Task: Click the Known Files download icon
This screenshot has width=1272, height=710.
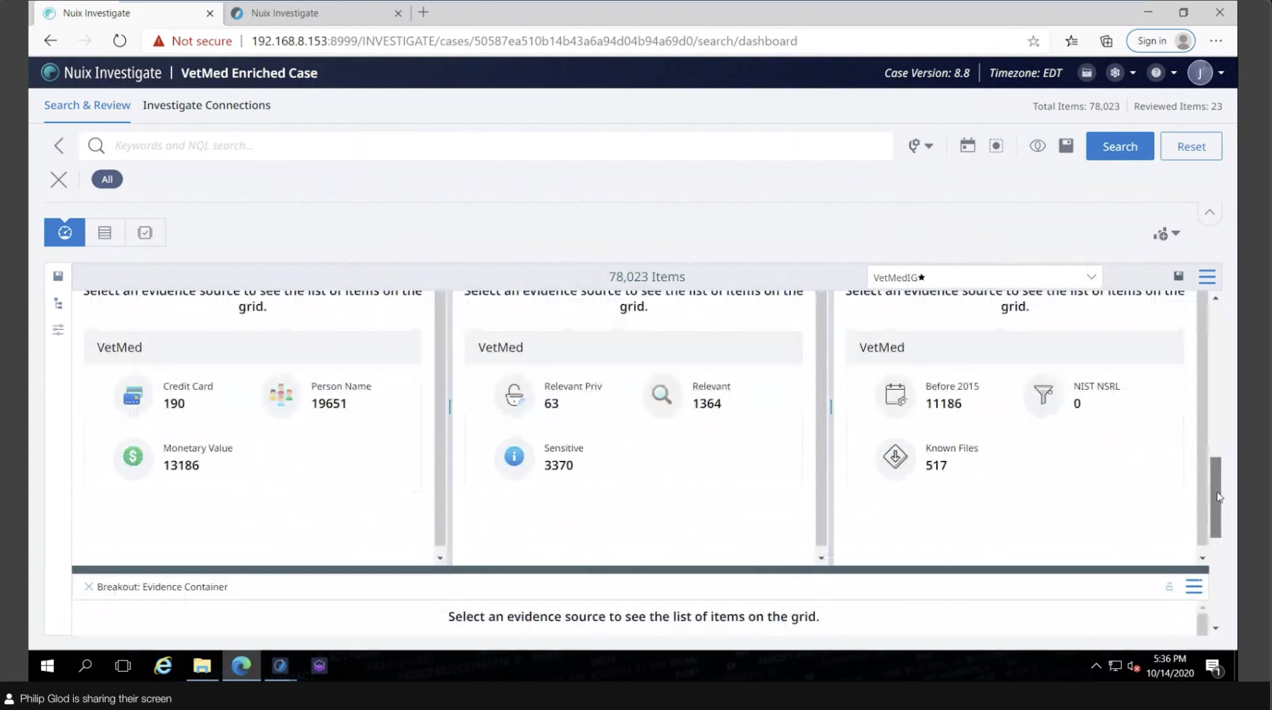Action: 895,456
